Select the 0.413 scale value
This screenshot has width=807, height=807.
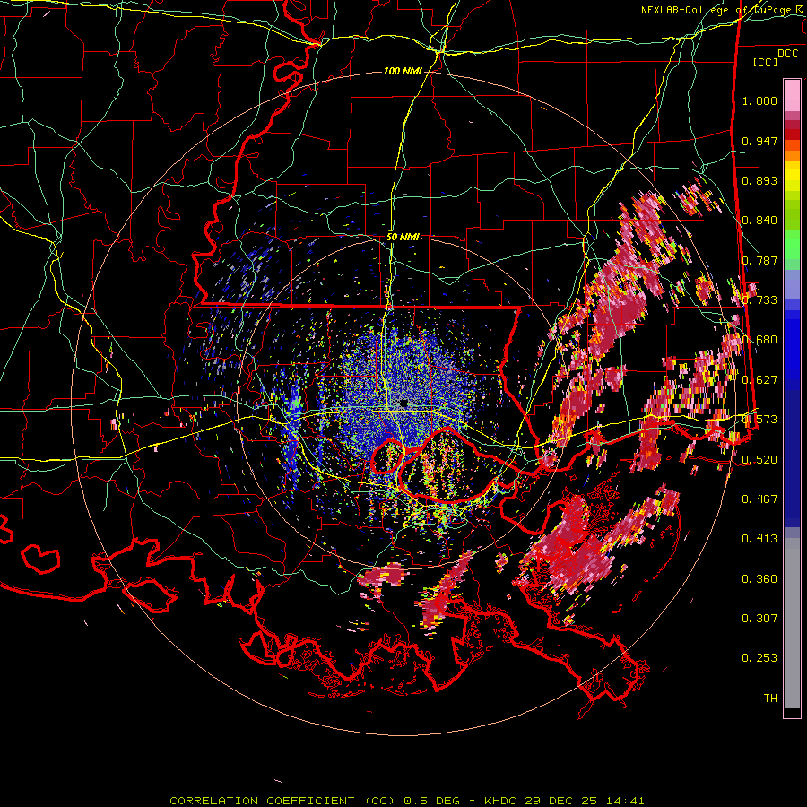click(759, 539)
